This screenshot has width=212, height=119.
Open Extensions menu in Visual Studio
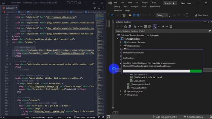pos(155,7)
